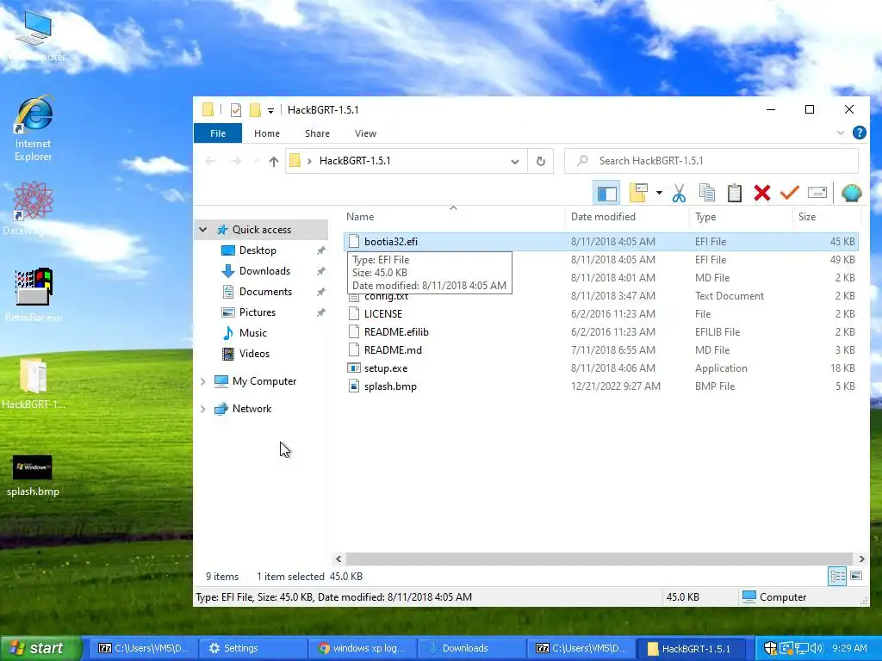Click the Search HackBGRT-1.5.1 box
This screenshot has width=882, height=661.
(x=711, y=161)
